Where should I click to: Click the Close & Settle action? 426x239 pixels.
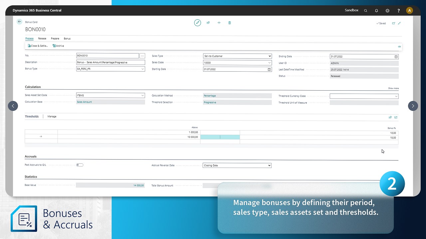tap(38, 46)
